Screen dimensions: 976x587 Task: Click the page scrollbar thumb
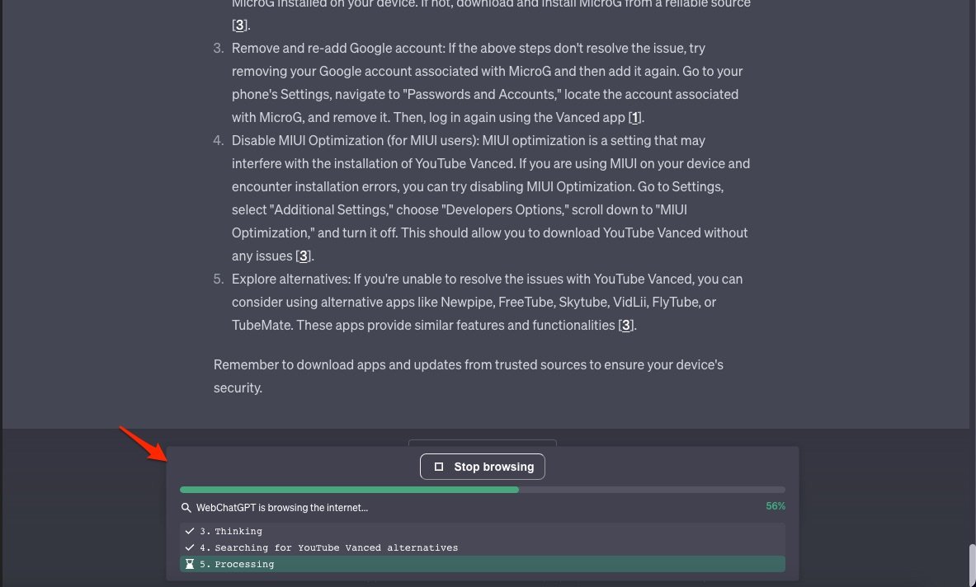(972, 564)
